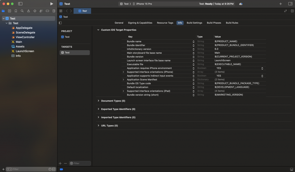Open the Source Control navigator

[10, 11]
